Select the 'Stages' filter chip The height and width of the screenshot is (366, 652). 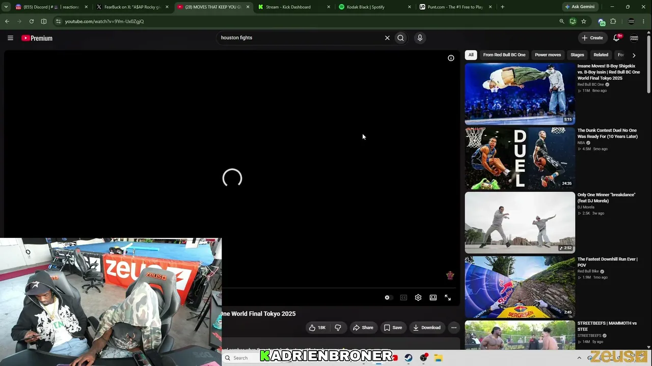point(577,55)
